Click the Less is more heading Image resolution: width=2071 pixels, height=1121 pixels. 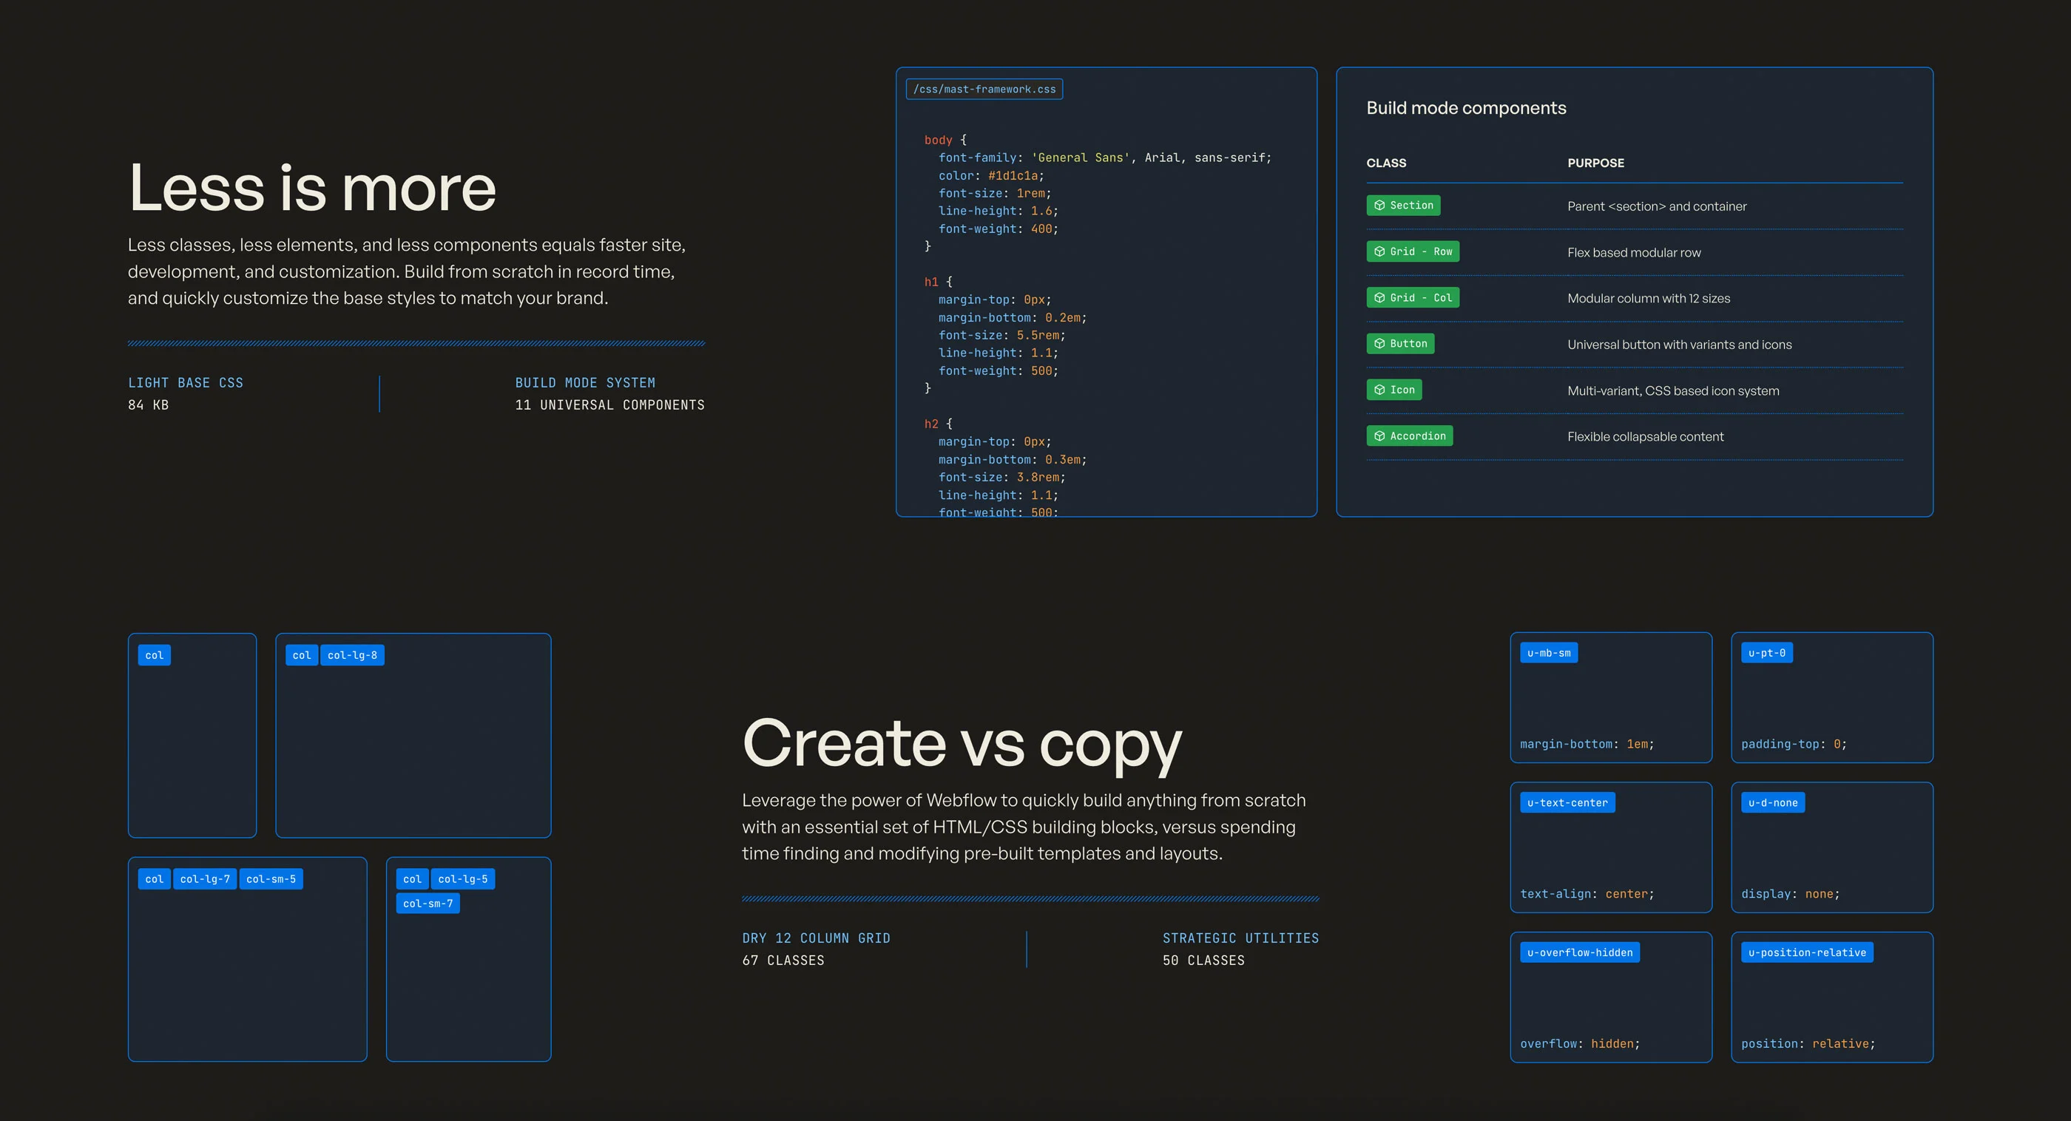click(312, 188)
